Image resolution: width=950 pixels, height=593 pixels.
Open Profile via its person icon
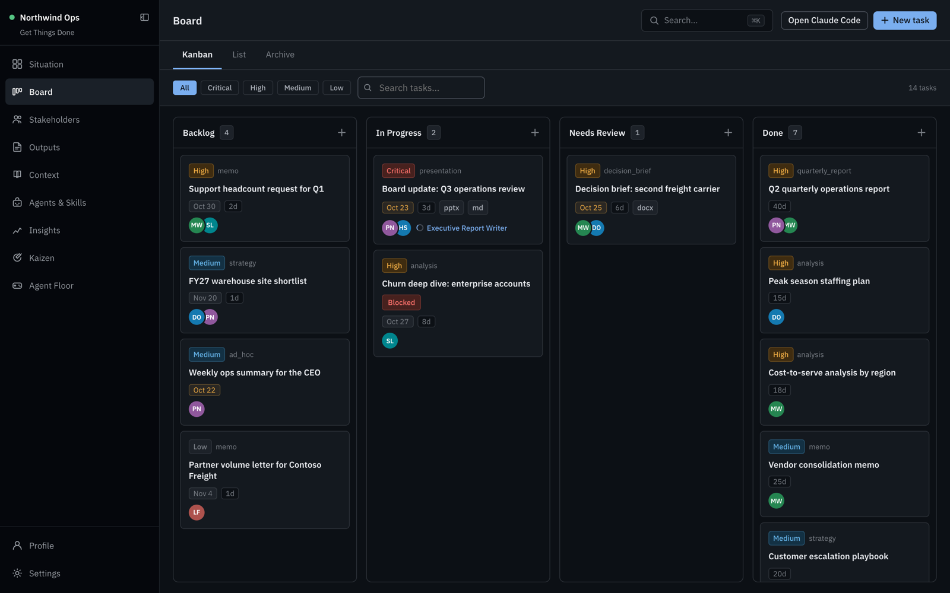(17, 546)
